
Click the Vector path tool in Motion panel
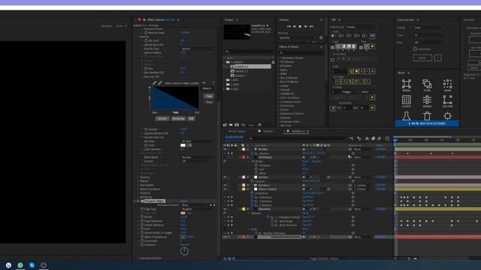(x=448, y=100)
